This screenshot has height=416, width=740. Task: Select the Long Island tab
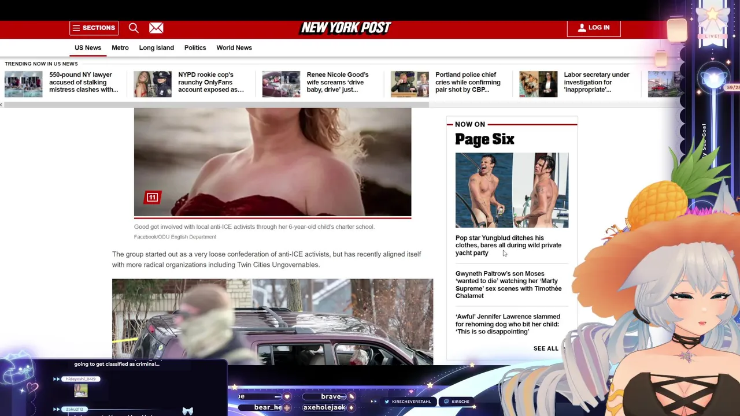pos(156,47)
